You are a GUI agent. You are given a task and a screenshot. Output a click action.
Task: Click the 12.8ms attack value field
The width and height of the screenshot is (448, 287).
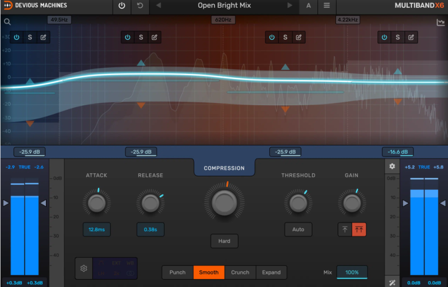point(96,229)
